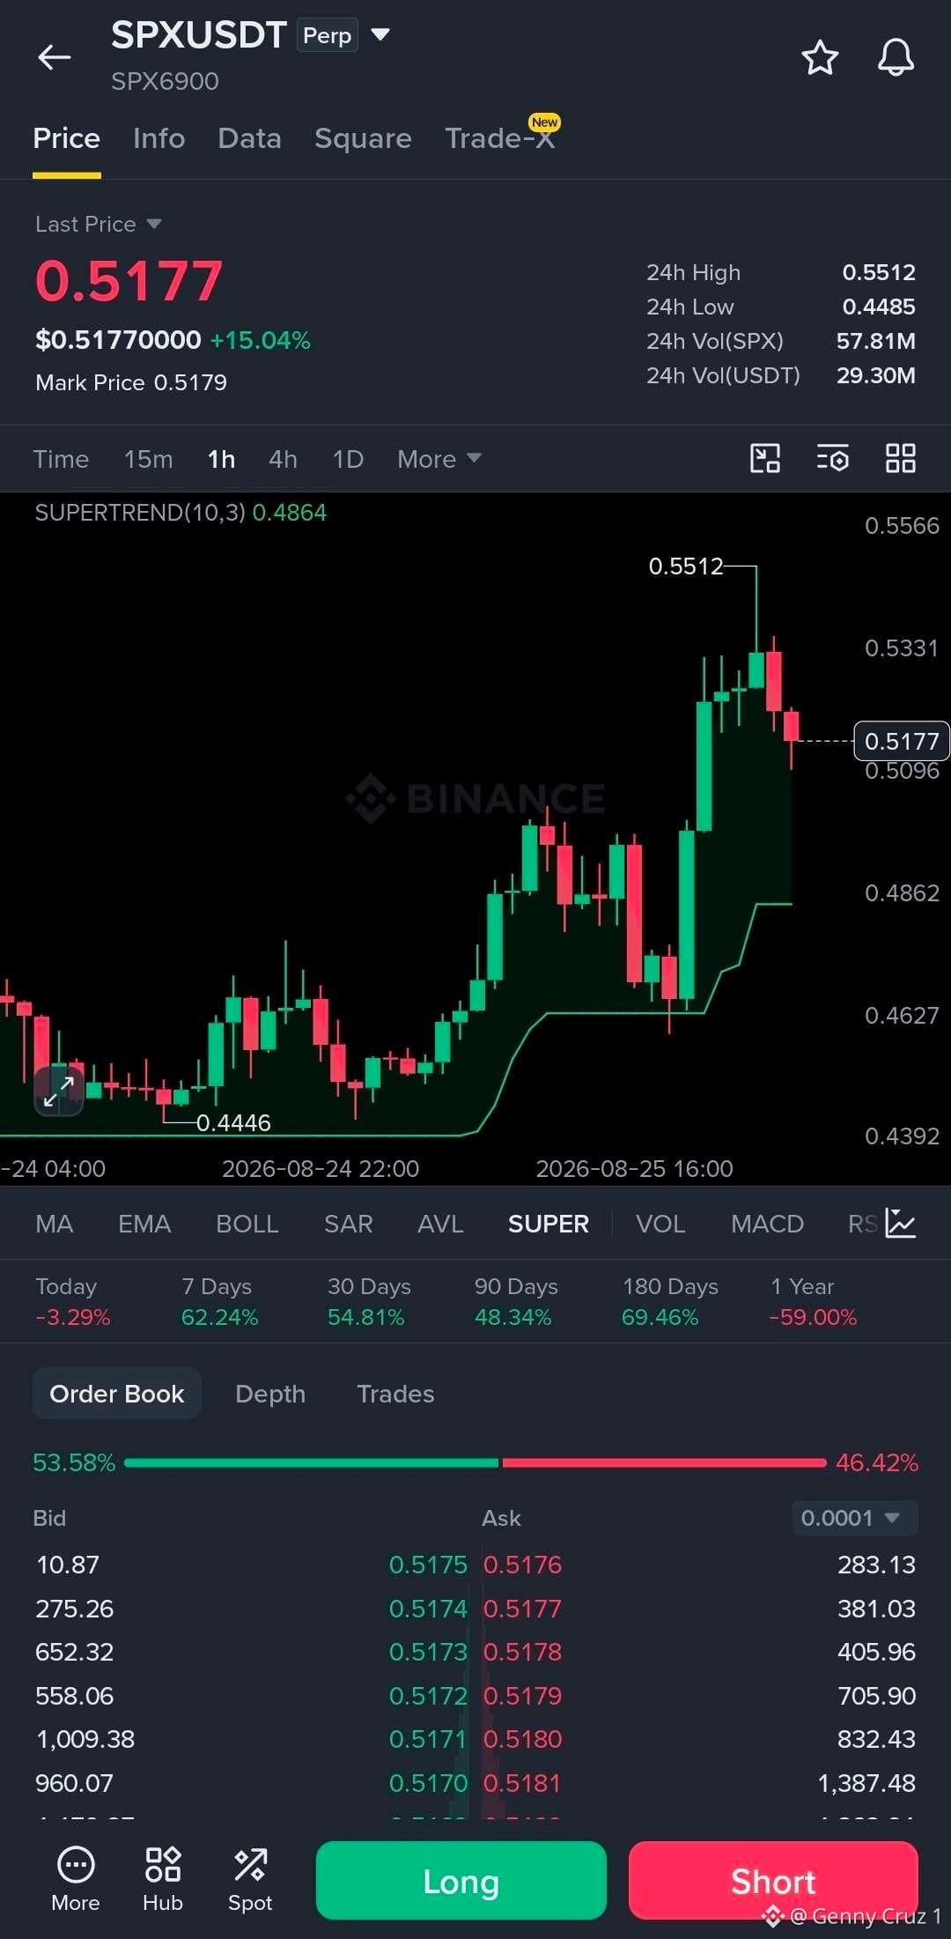Screen dimensions: 951x1939
Task: Toggle the MA indicator
Action: pyautogui.click(x=55, y=1223)
